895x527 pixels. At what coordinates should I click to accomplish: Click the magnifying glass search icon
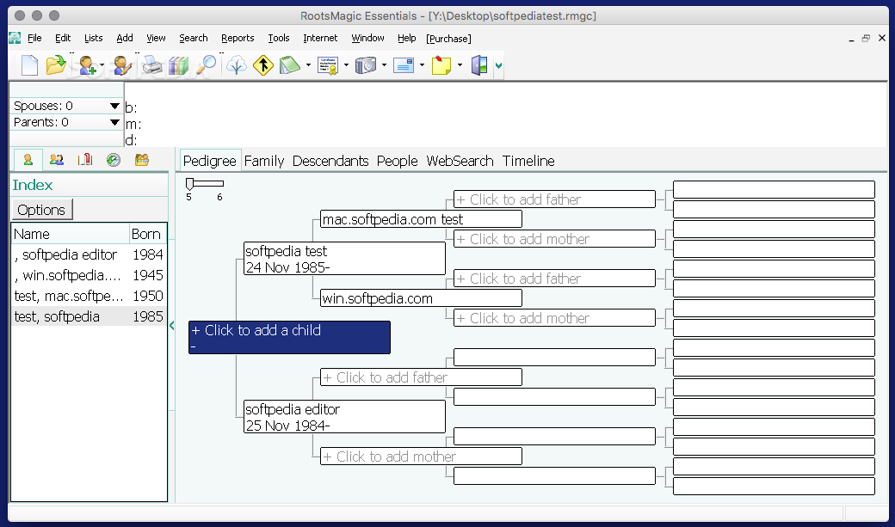pyautogui.click(x=206, y=65)
